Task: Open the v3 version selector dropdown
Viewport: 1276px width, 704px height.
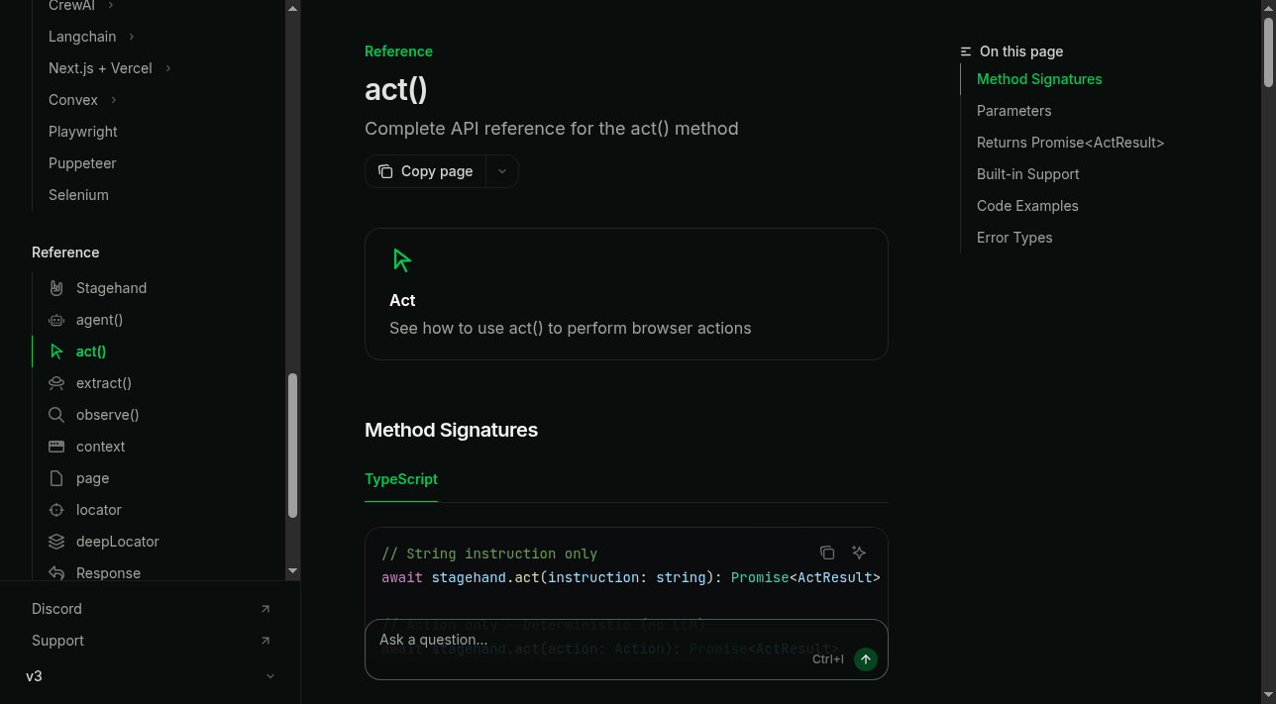Action: pyautogui.click(x=151, y=676)
